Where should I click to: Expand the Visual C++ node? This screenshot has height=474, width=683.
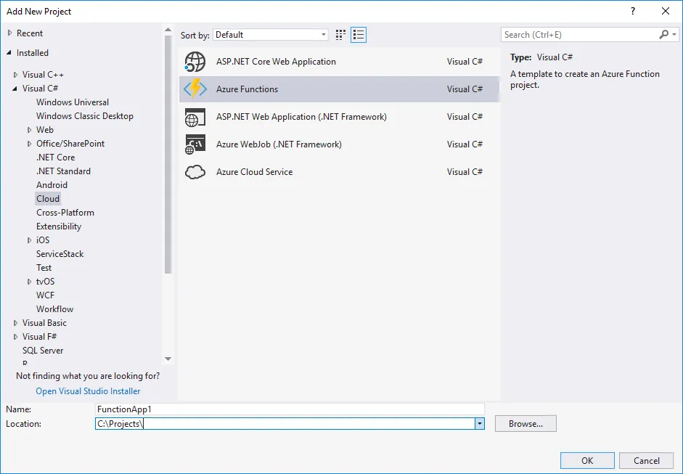point(16,75)
